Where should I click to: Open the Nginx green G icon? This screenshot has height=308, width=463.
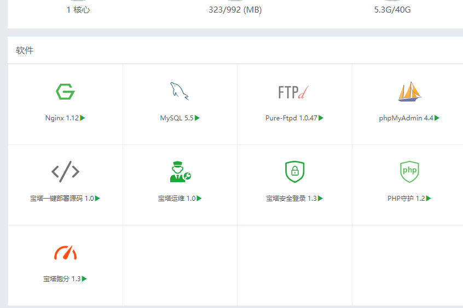[65, 91]
